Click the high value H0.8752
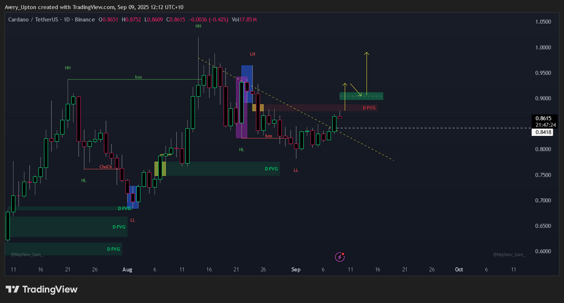The width and height of the screenshot is (564, 303). click(131, 20)
